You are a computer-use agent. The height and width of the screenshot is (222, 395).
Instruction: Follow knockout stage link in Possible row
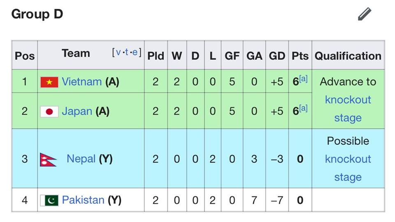click(x=348, y=168)
